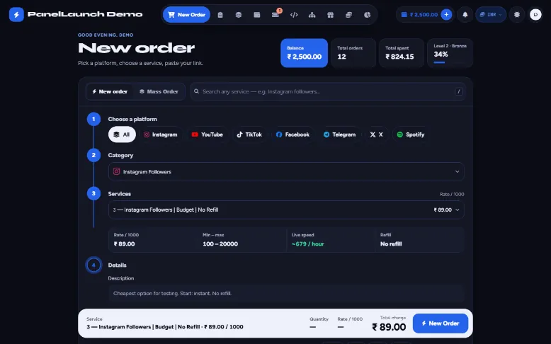Click the slash shortcut key badge
Image resolution: width=551 pixels, height=344 pixels.
click(459, 91)
